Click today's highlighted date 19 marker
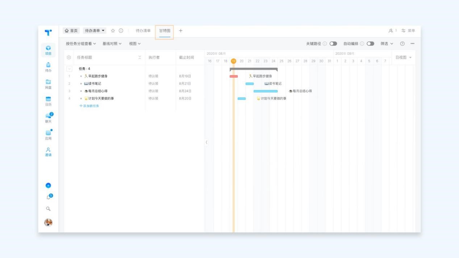The image size is (459, 258). (234, 61)
